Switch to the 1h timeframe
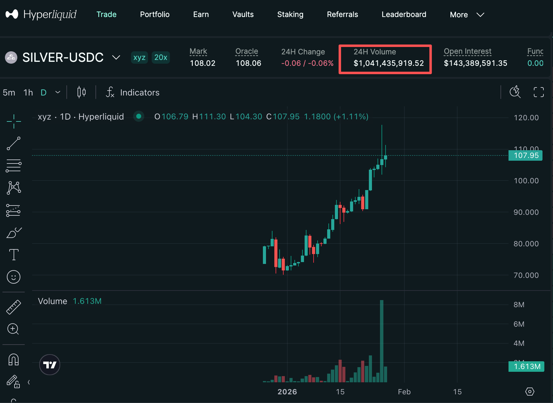 [28, 92]
